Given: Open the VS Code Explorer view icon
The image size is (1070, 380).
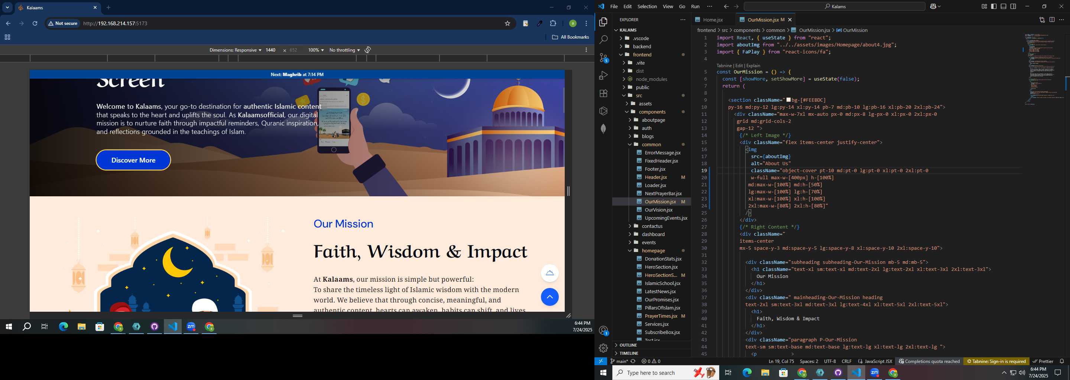Looking at the screenshot, I should point(603,22).
